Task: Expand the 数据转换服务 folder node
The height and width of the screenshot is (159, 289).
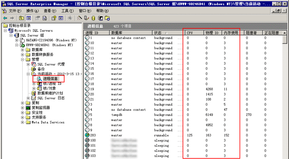Action: click(23, 55)
